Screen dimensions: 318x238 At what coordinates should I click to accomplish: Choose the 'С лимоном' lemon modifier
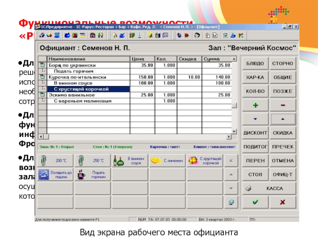point(167,161)
